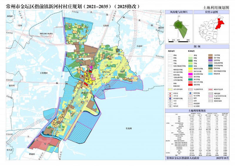
Task: Click the 现状道路 legend symbol
Action: (x=211, y=93)
